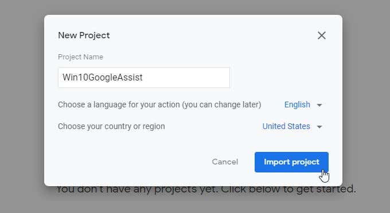This screenshot has width=390, height=213.
Task: Select the blue United States value
Action: [286, 127]
